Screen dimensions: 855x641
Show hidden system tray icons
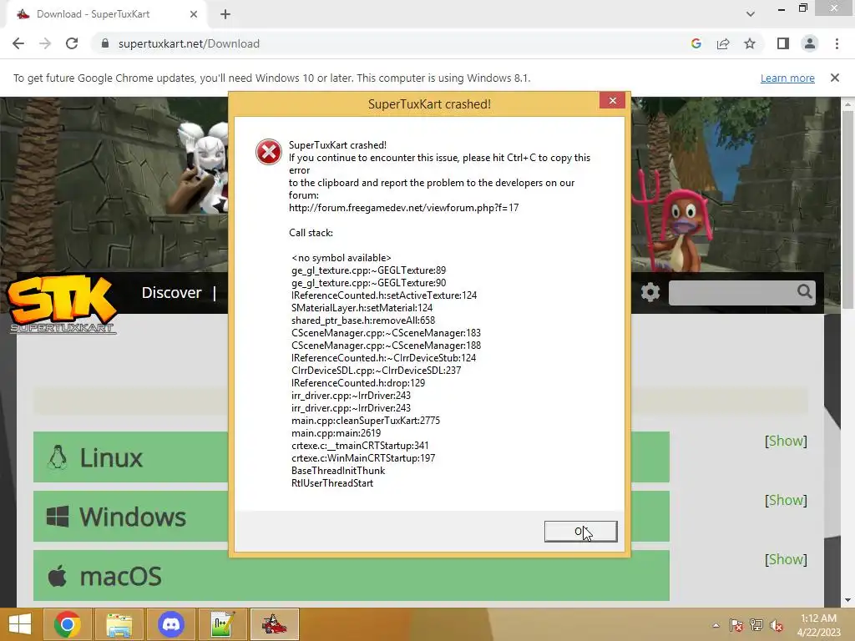(x=716, y=625)
